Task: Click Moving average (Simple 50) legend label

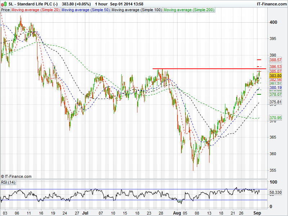Action: point(85,10)
